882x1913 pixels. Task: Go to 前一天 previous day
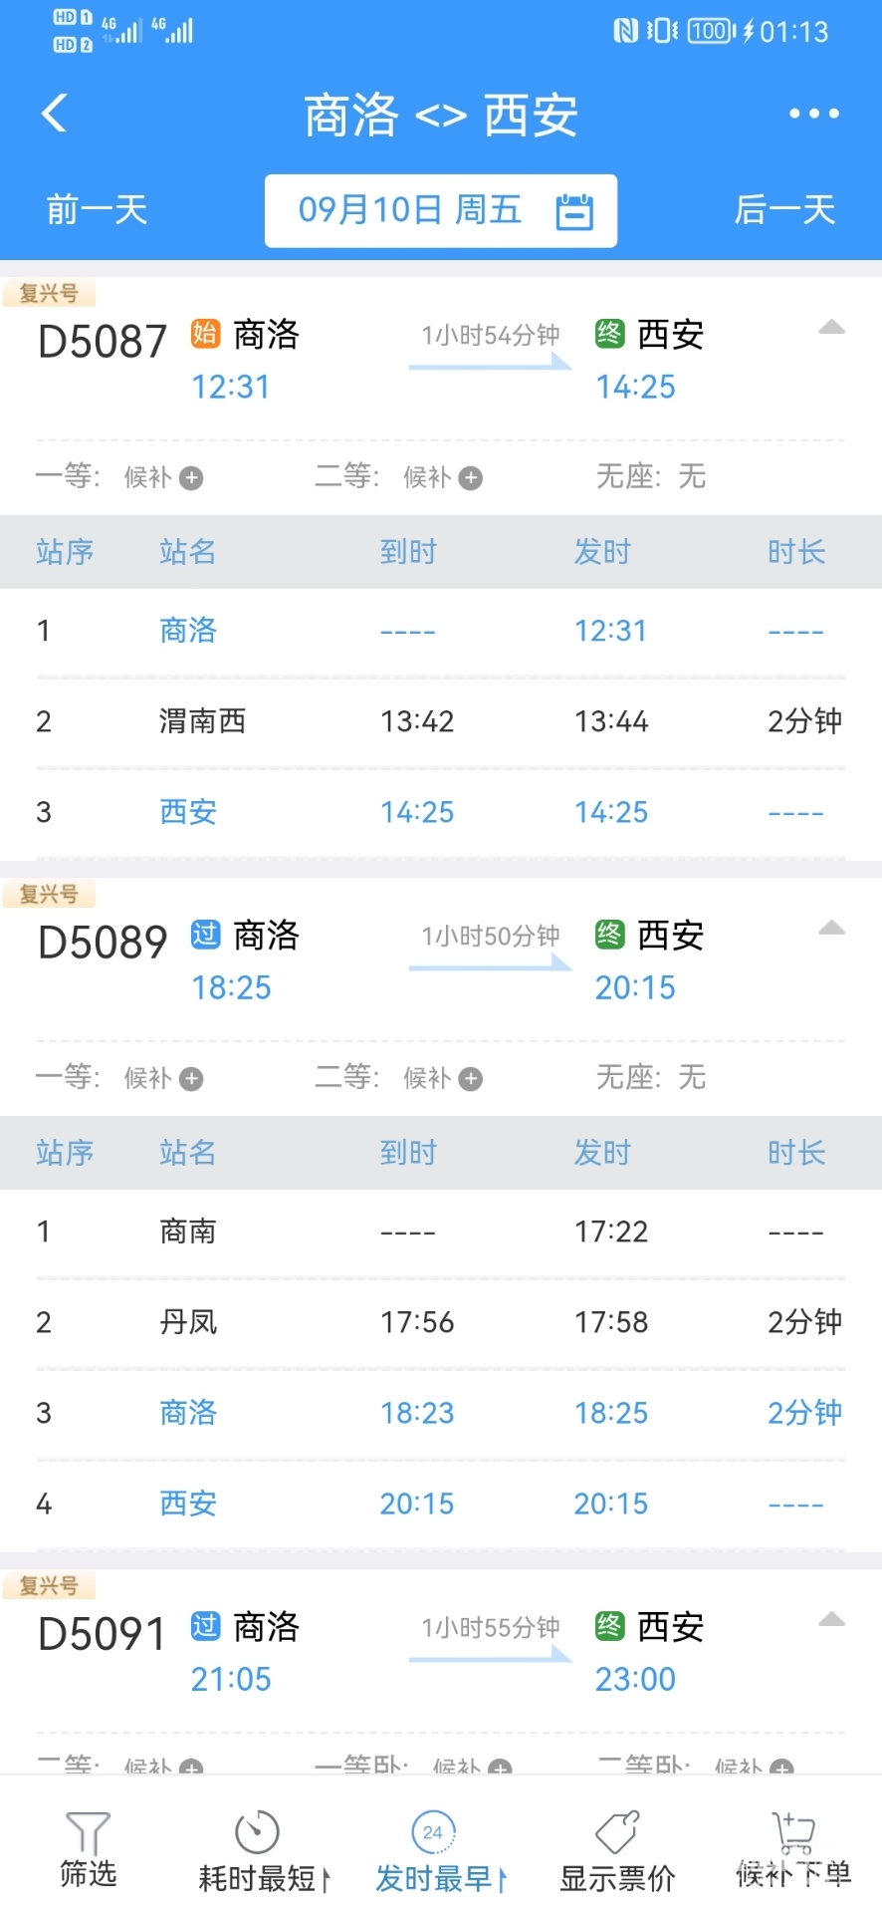[97, 210]
